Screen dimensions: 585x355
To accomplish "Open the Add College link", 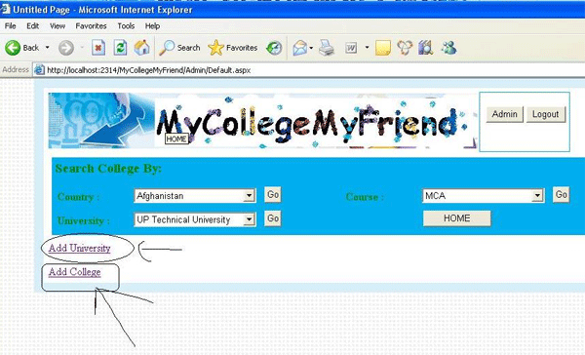I will (75, 272).
